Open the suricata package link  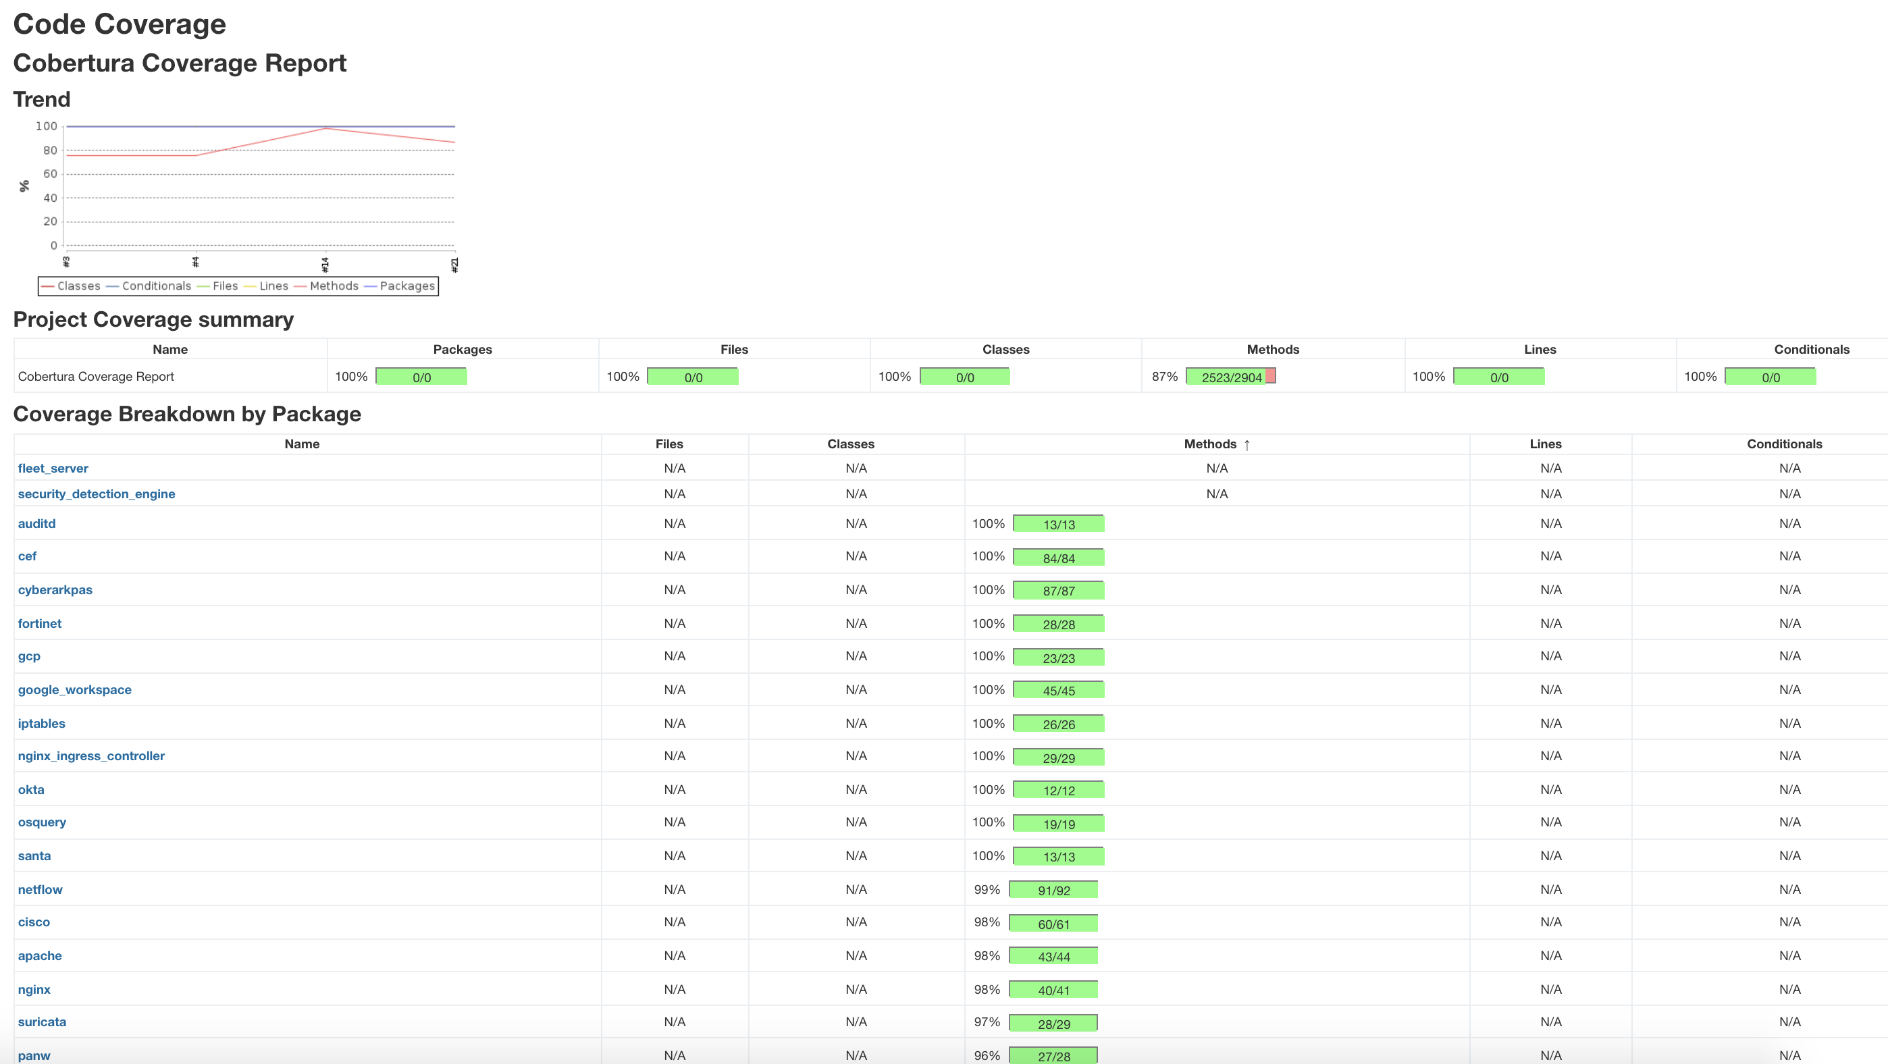(42, 1021)
